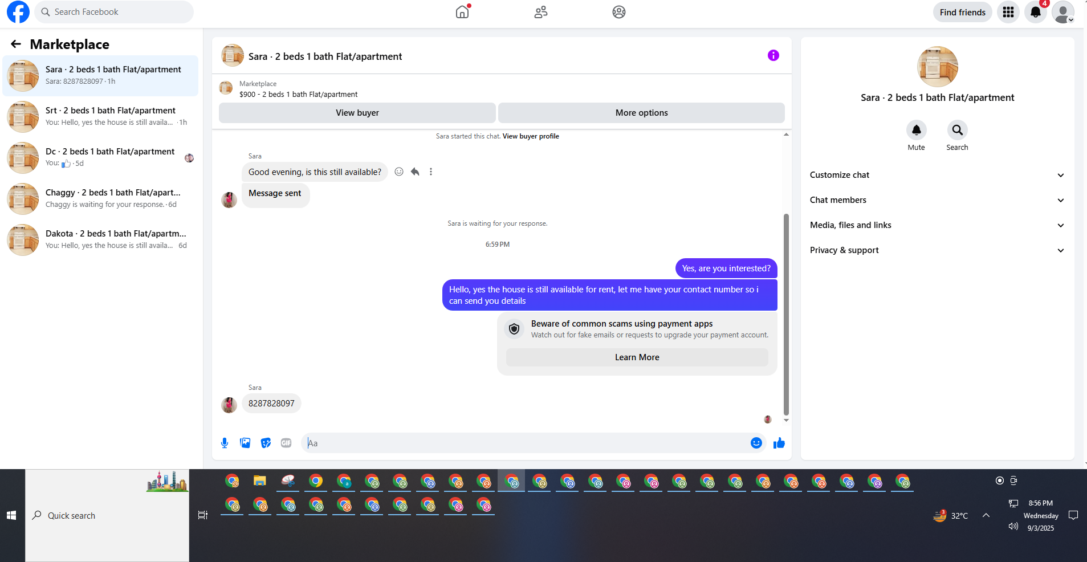The width and height of the screenshot is (1087, 562).
Task: Open the emoji picker in message box
Action: (756, 443)
